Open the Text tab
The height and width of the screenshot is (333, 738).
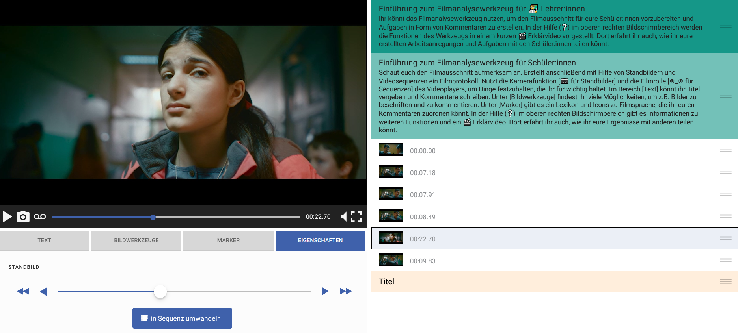coord(45,240)
